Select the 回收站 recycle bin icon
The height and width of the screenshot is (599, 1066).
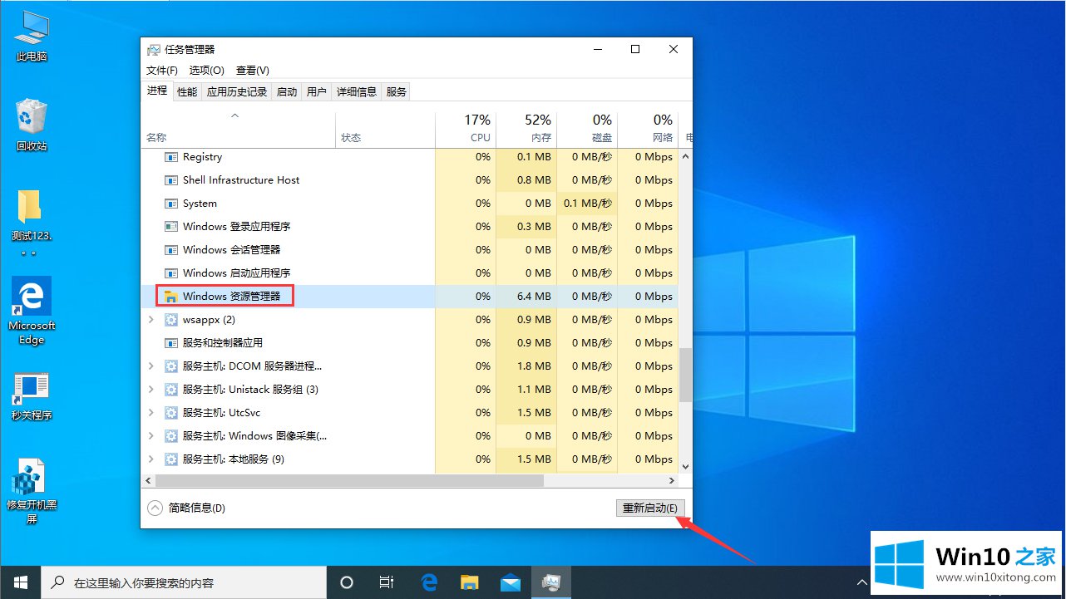[x=32, y=125]
